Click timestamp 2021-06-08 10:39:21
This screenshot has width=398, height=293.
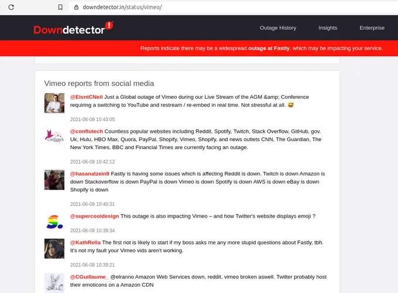[92, 265]
